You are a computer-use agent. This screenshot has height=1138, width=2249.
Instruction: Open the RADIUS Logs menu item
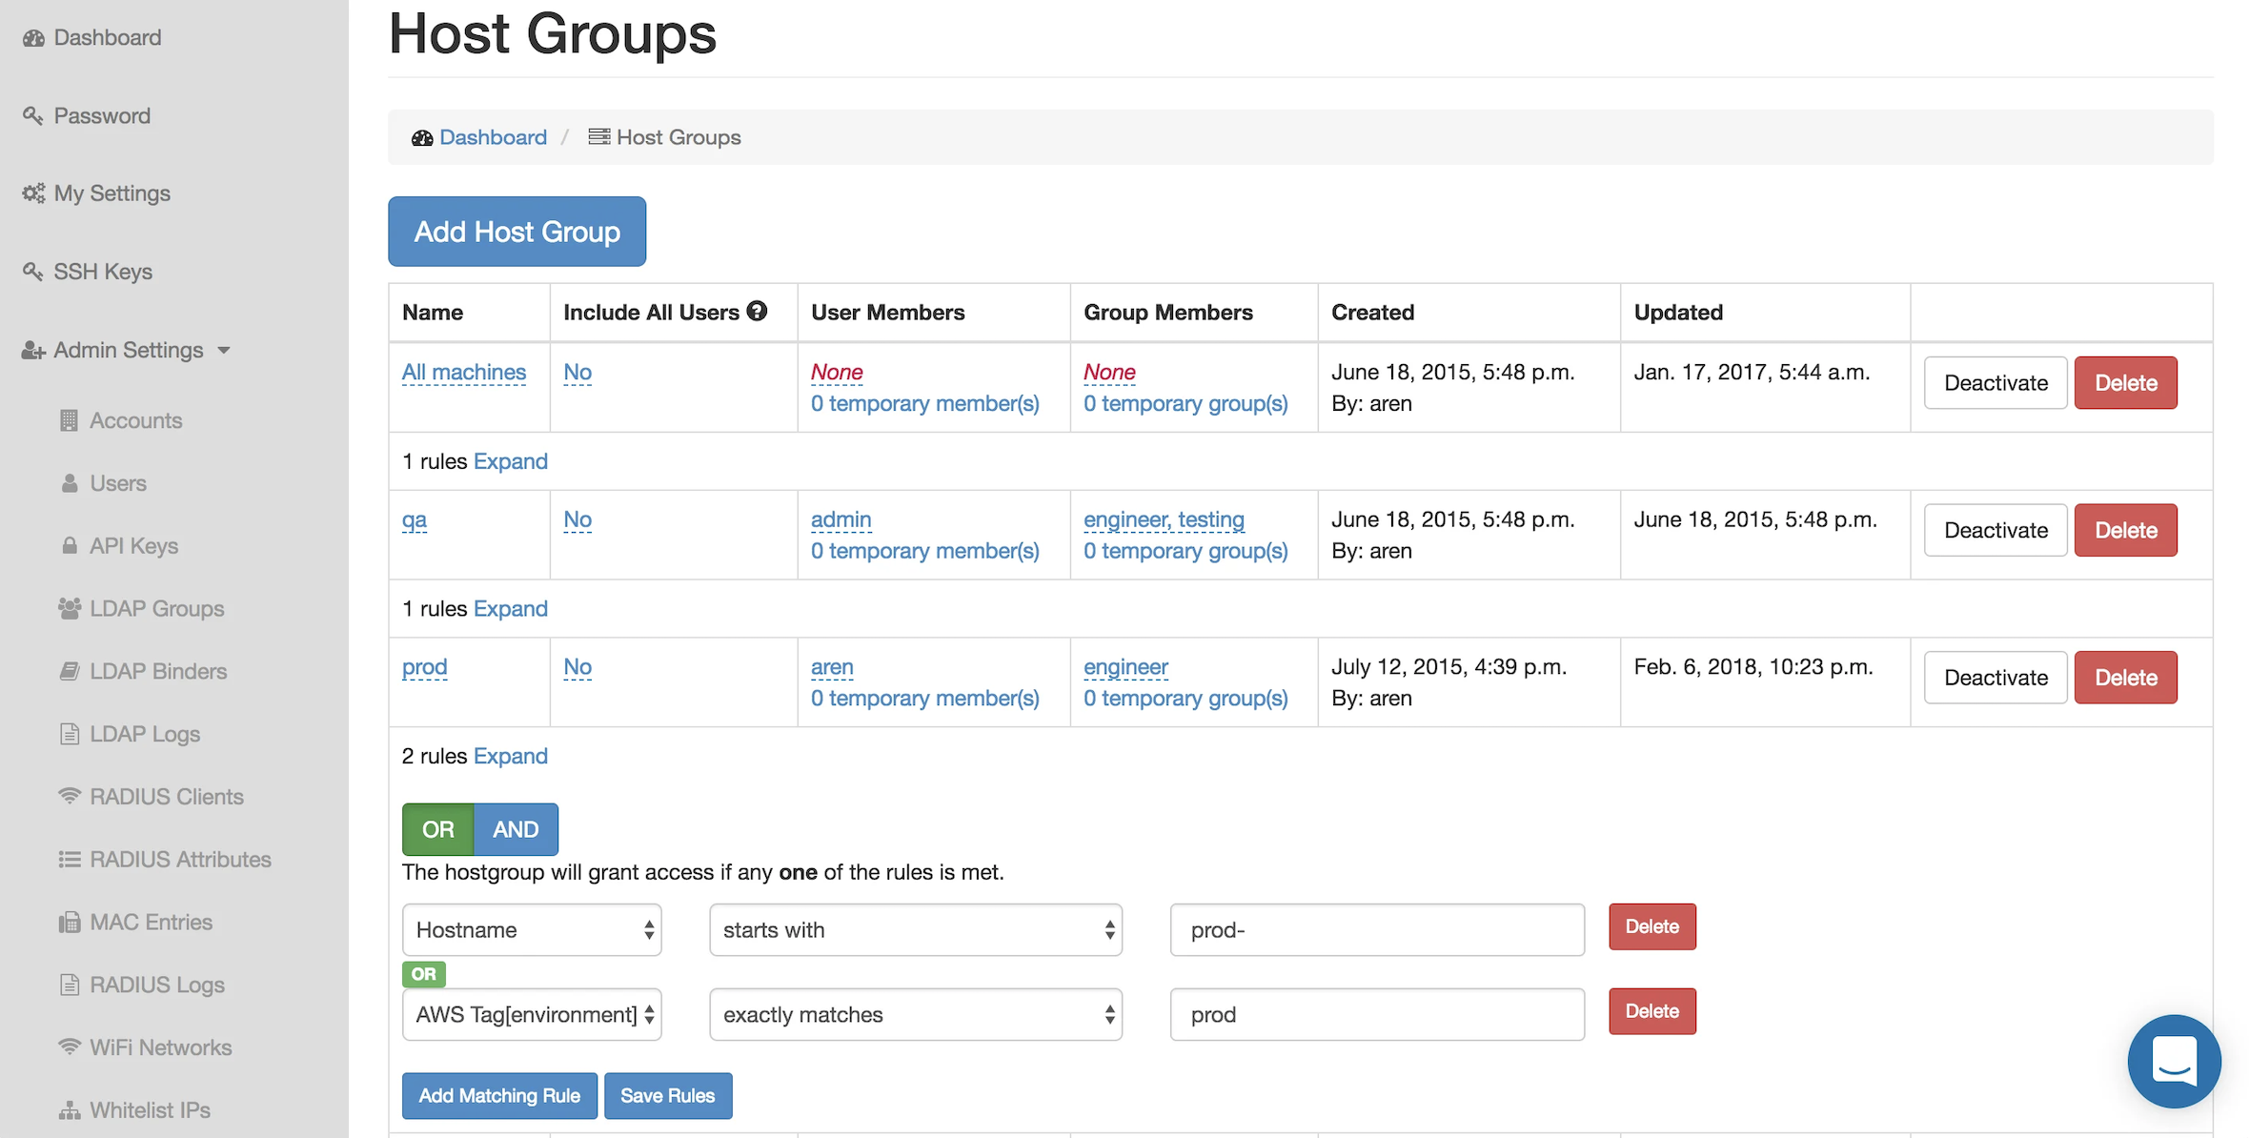[x=157, y=985]
